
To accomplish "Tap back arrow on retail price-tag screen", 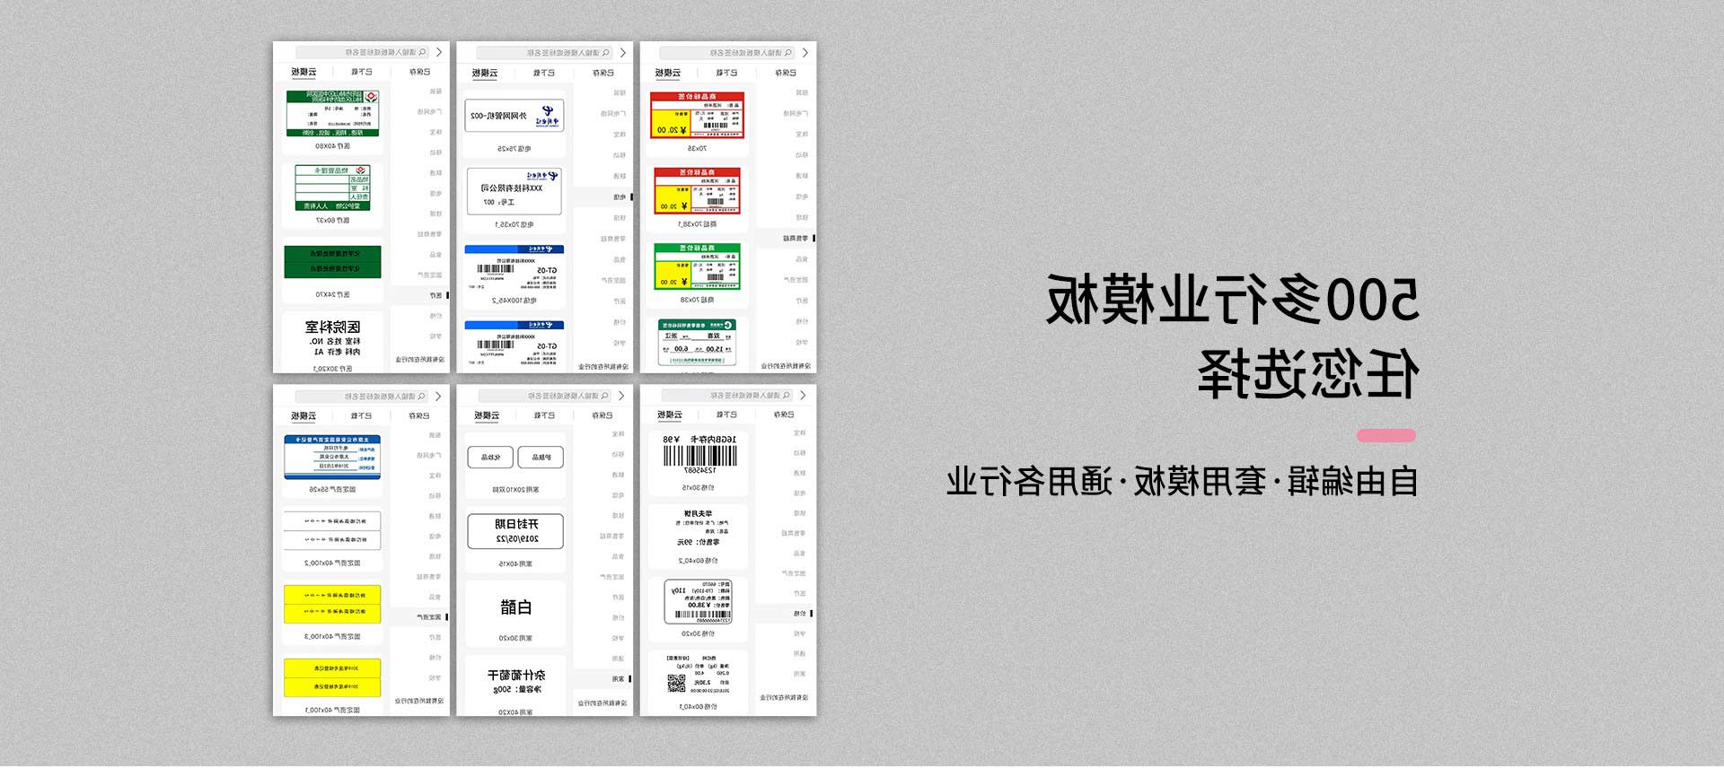I will (805, 53).
